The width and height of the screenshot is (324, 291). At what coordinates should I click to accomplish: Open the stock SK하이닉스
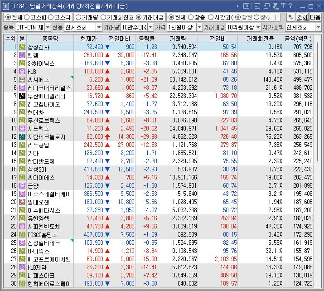41,63
